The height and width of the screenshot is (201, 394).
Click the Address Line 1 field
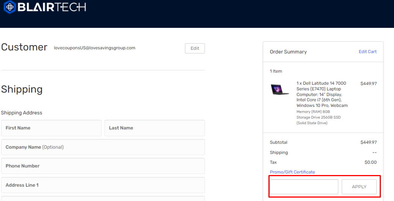(103, 185)
